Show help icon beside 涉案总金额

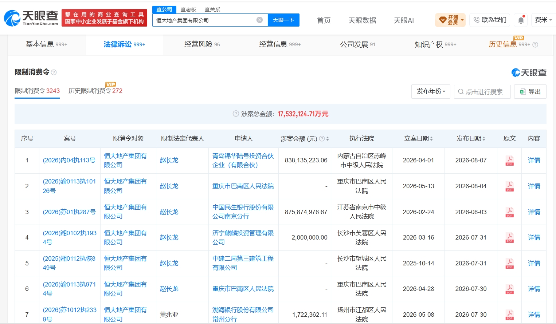click(236, 114)
